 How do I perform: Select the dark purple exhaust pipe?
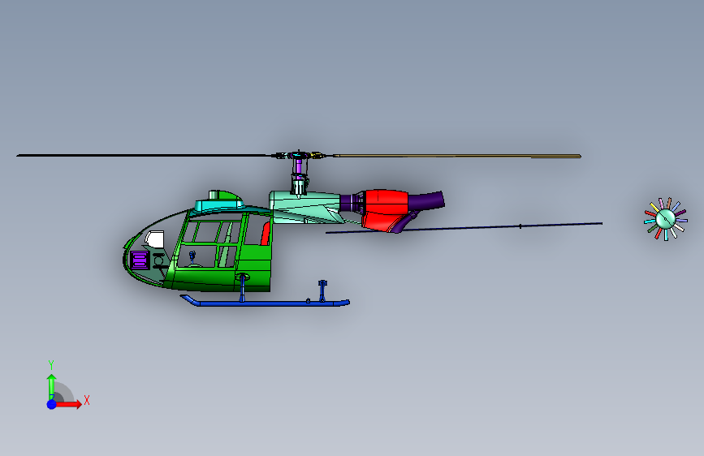point(426,200)
